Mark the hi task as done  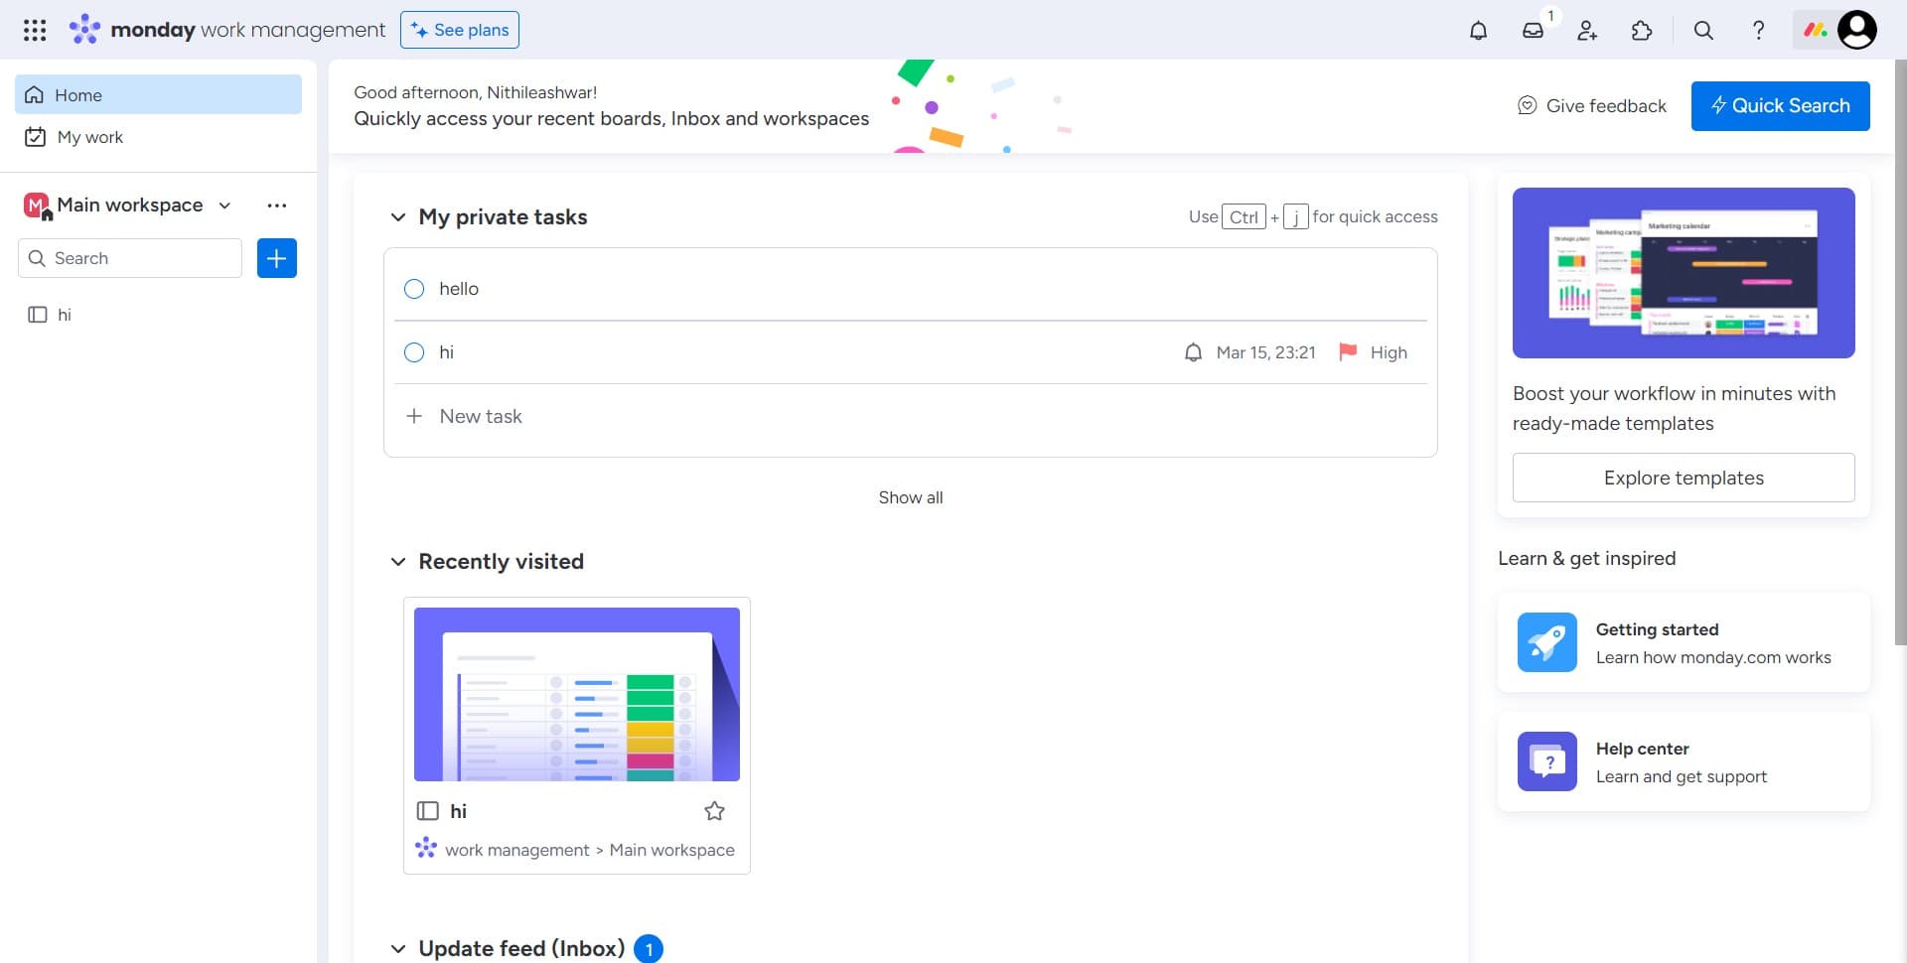(x=414, y=352)
